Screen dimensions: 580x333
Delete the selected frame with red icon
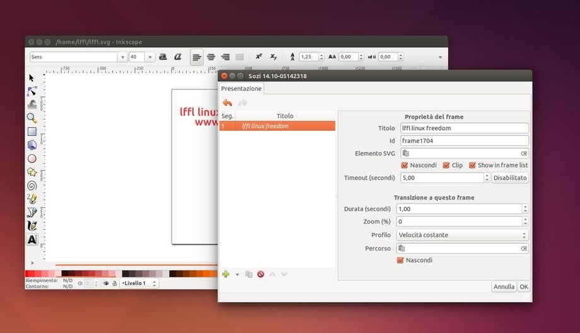(x=260, y=274)
